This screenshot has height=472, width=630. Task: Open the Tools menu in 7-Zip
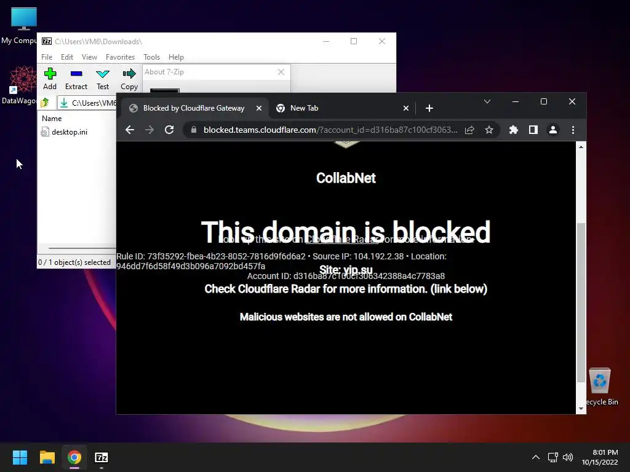pyautogui.click(x=151, y=57)
